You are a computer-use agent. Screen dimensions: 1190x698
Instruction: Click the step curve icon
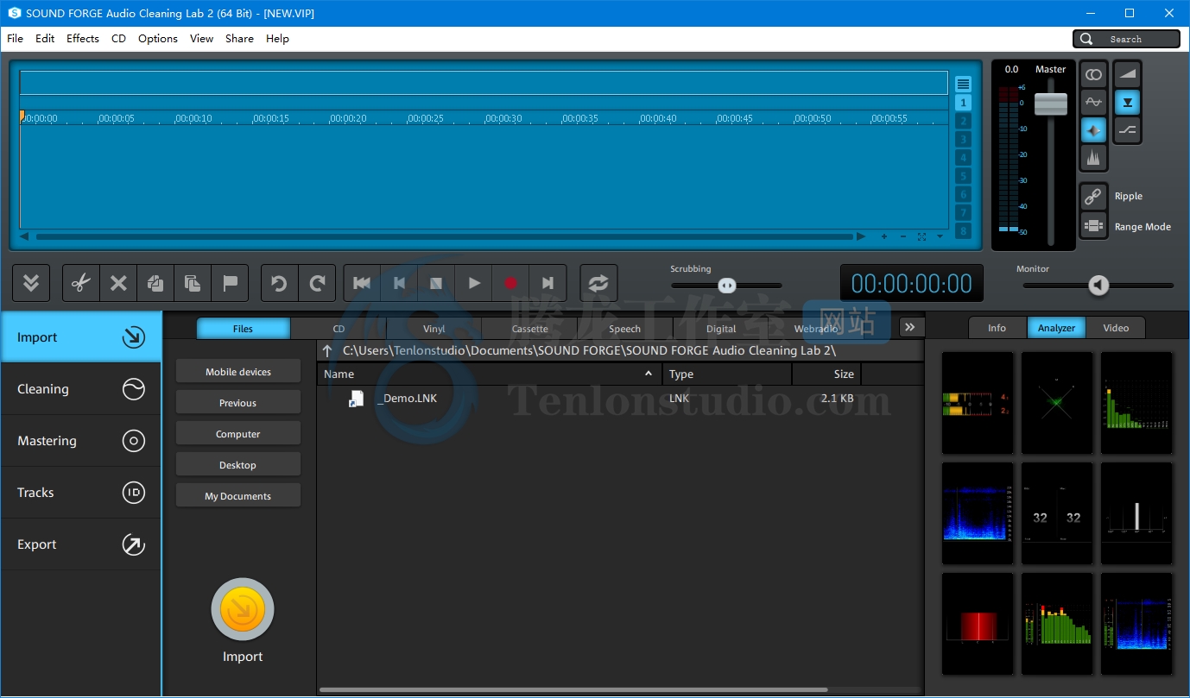pyautogui.click(x=1127, y=129)
